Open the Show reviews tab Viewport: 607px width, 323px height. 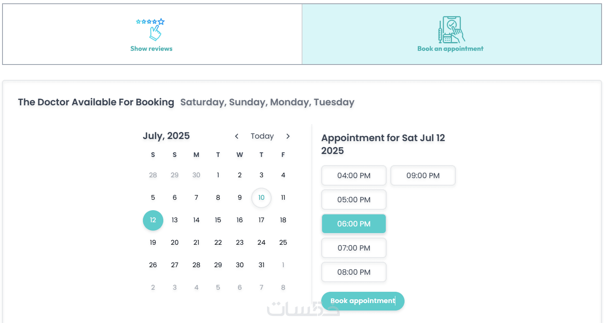coord(151,49)
